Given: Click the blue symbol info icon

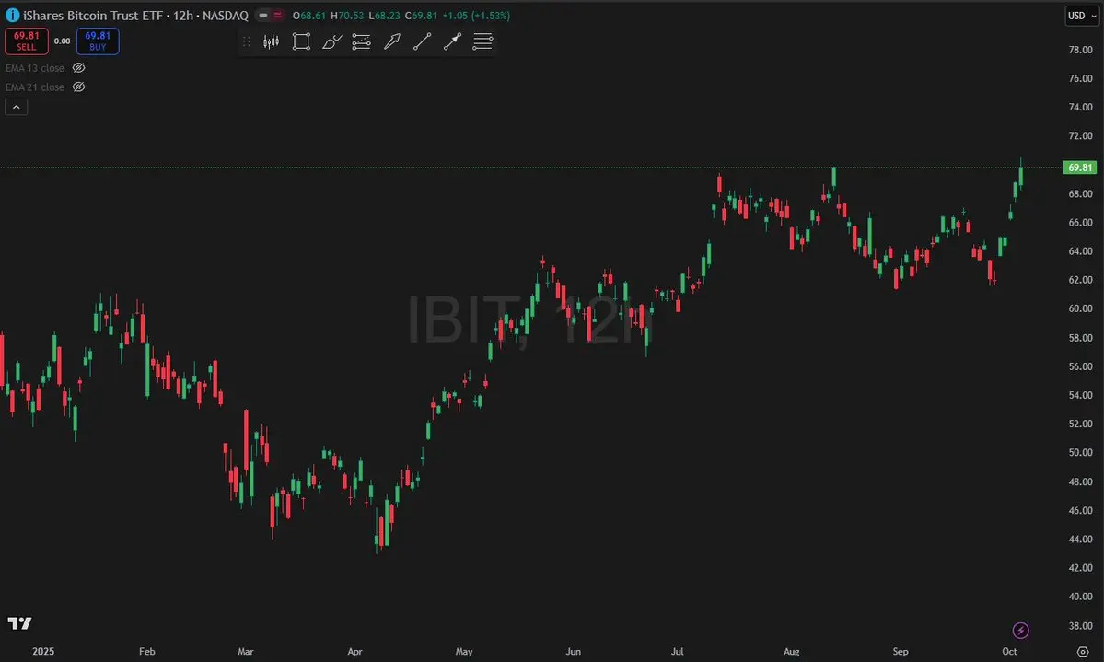Looking at the screenshot, I should 12,15.
